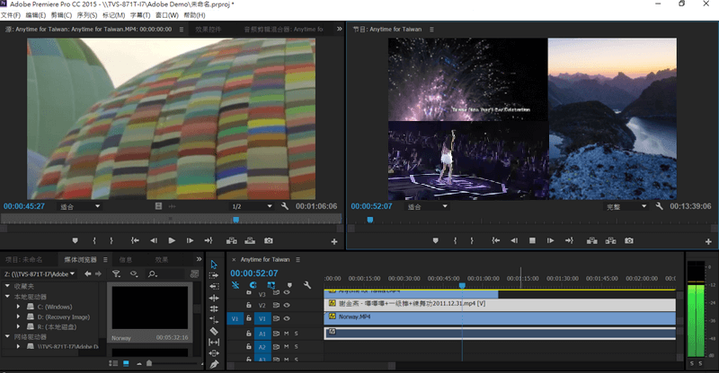Toggle V1 source patching button

pyautogui.click(x=235, y=318)
